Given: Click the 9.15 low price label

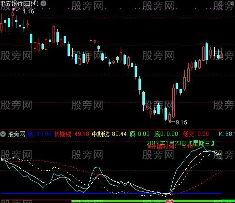Looking at the screenshot, I should coord(181,122).
